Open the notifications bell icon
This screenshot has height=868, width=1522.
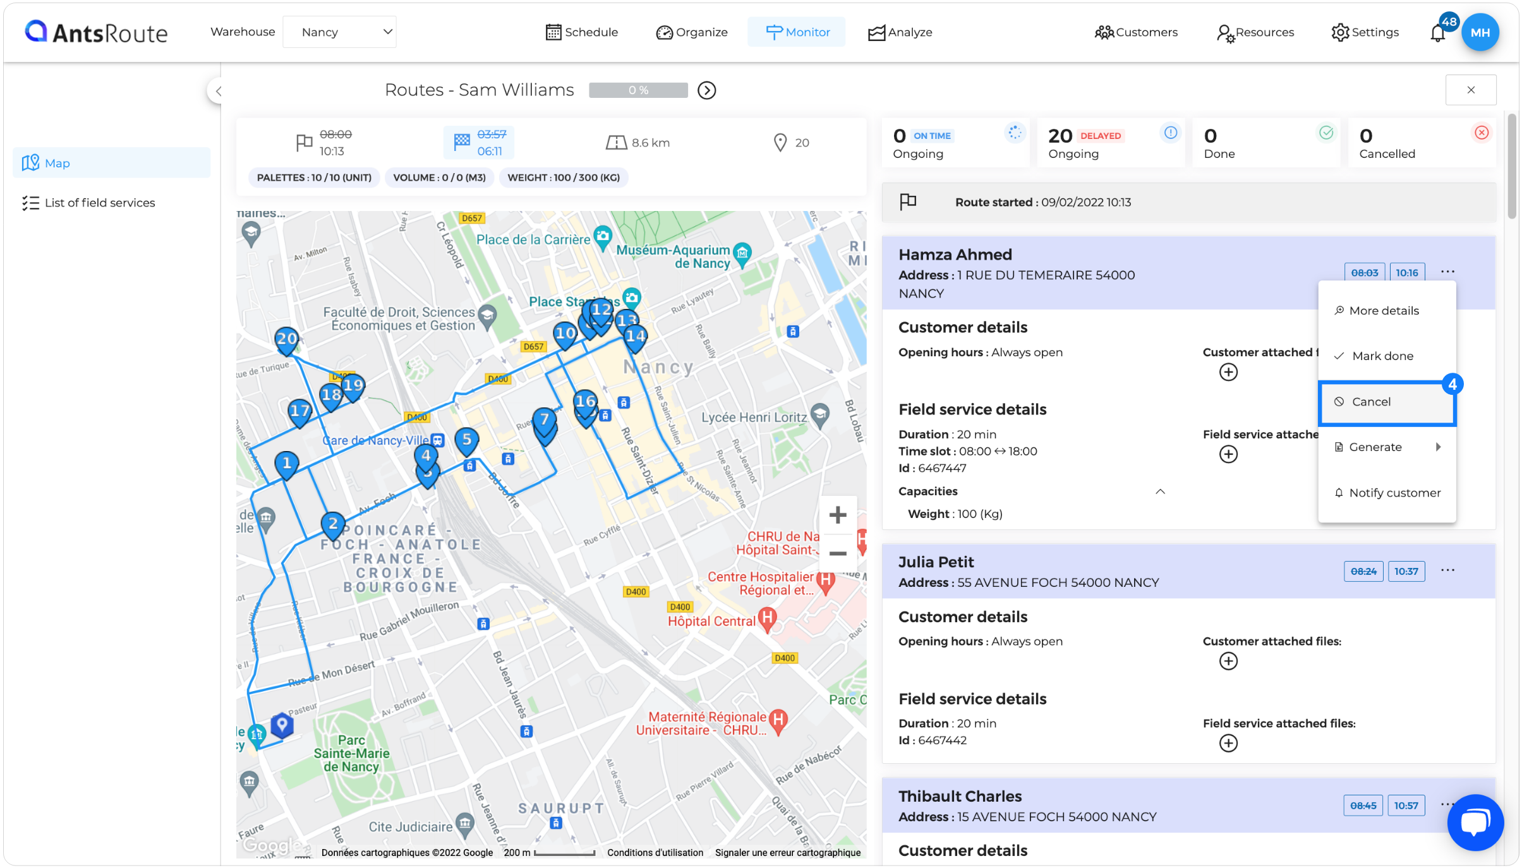point(1437,33)
